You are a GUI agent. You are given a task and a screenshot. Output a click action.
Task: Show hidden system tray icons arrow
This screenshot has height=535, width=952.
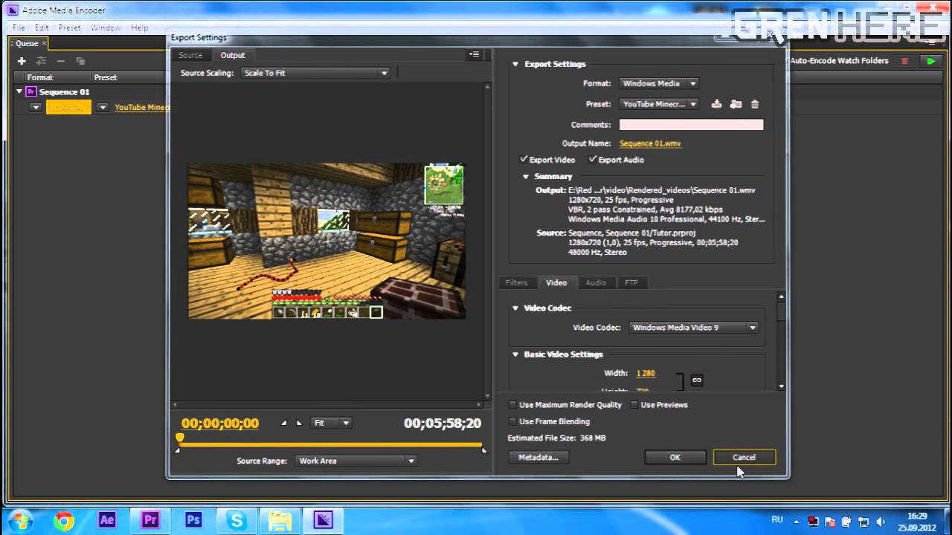point(797,521)
